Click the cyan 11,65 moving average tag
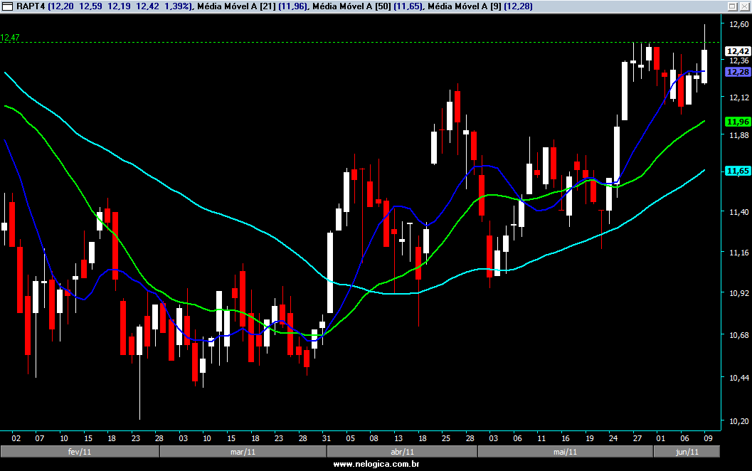 738,171
